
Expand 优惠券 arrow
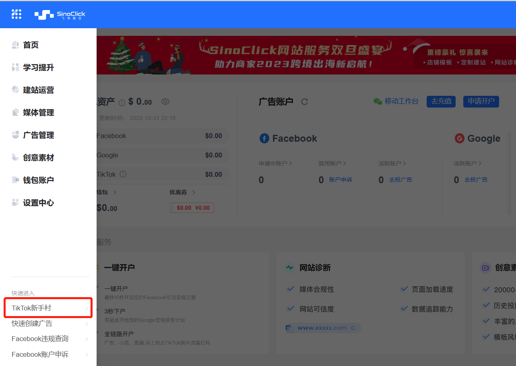tap(194, 192)
